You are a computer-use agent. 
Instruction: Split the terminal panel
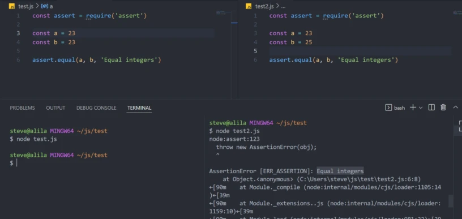pyautogui.click(x=431, y=108)
